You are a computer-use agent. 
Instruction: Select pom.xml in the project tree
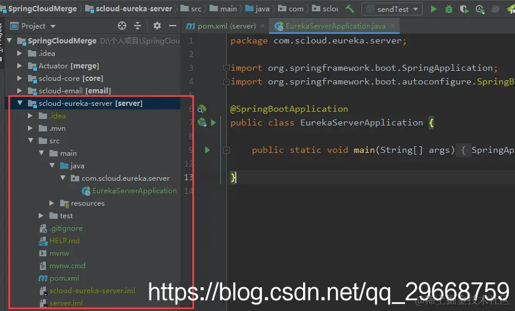click(x=64, y=278)
